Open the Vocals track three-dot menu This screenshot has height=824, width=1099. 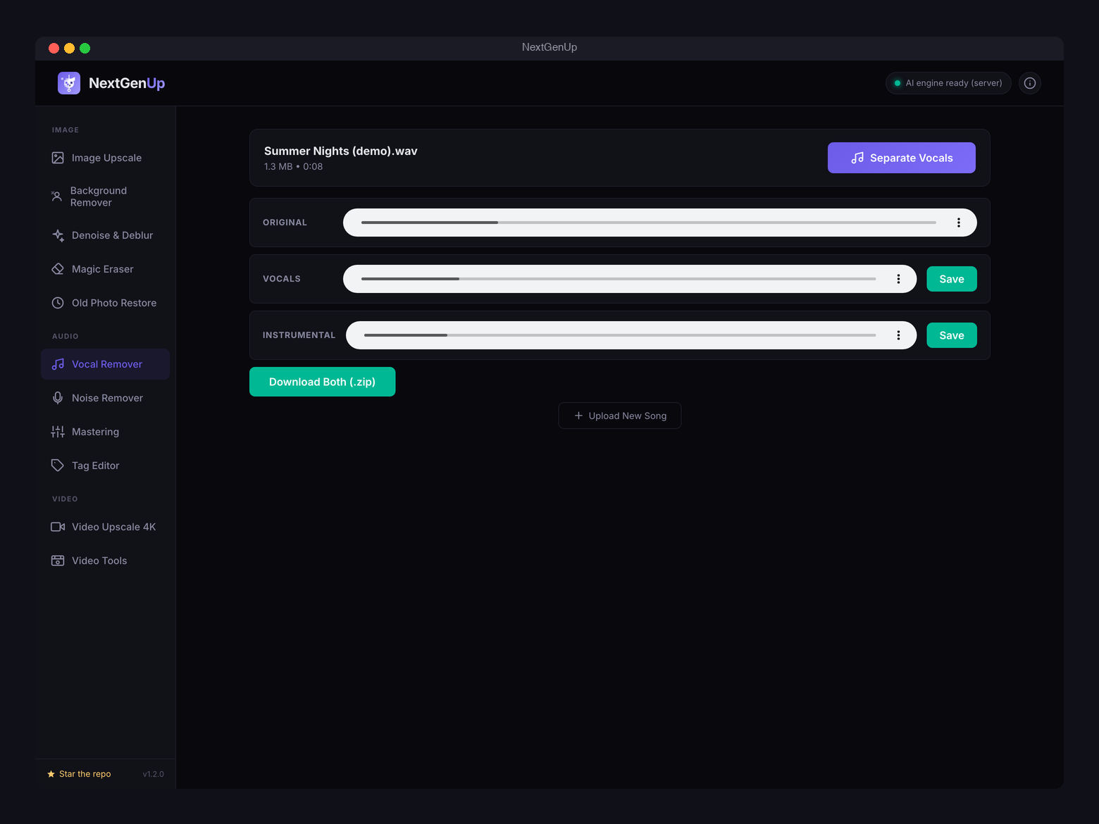pyautogui.click(x=898, y=279)
